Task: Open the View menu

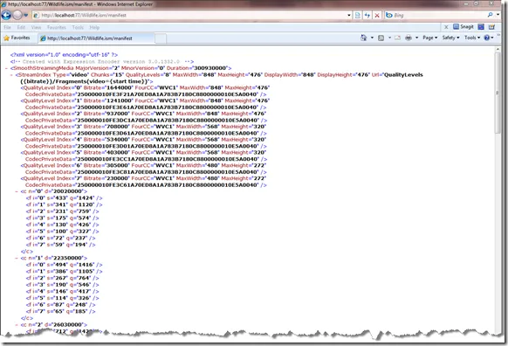Action: point(36,28)
